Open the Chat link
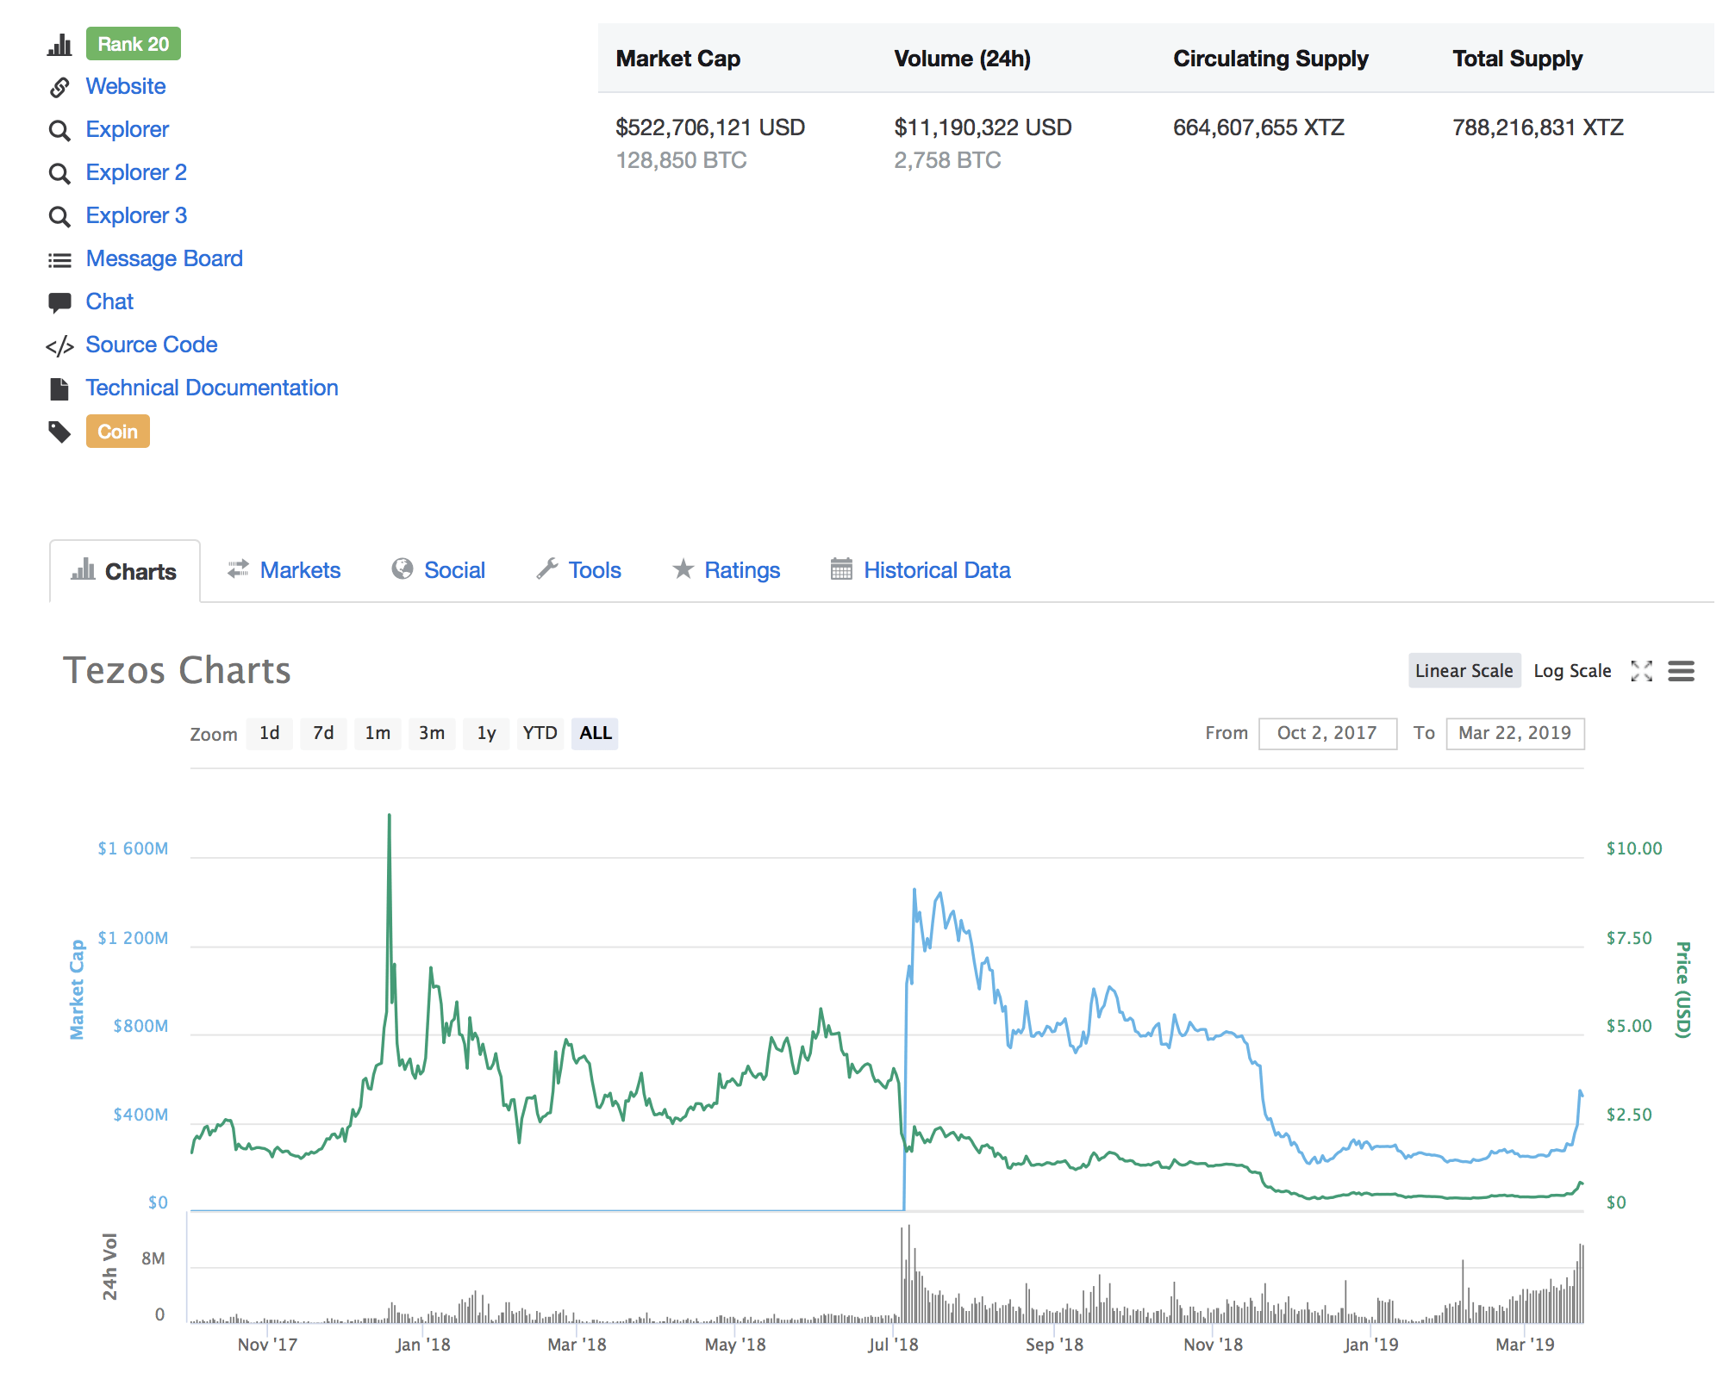 [x=109, y=302]
